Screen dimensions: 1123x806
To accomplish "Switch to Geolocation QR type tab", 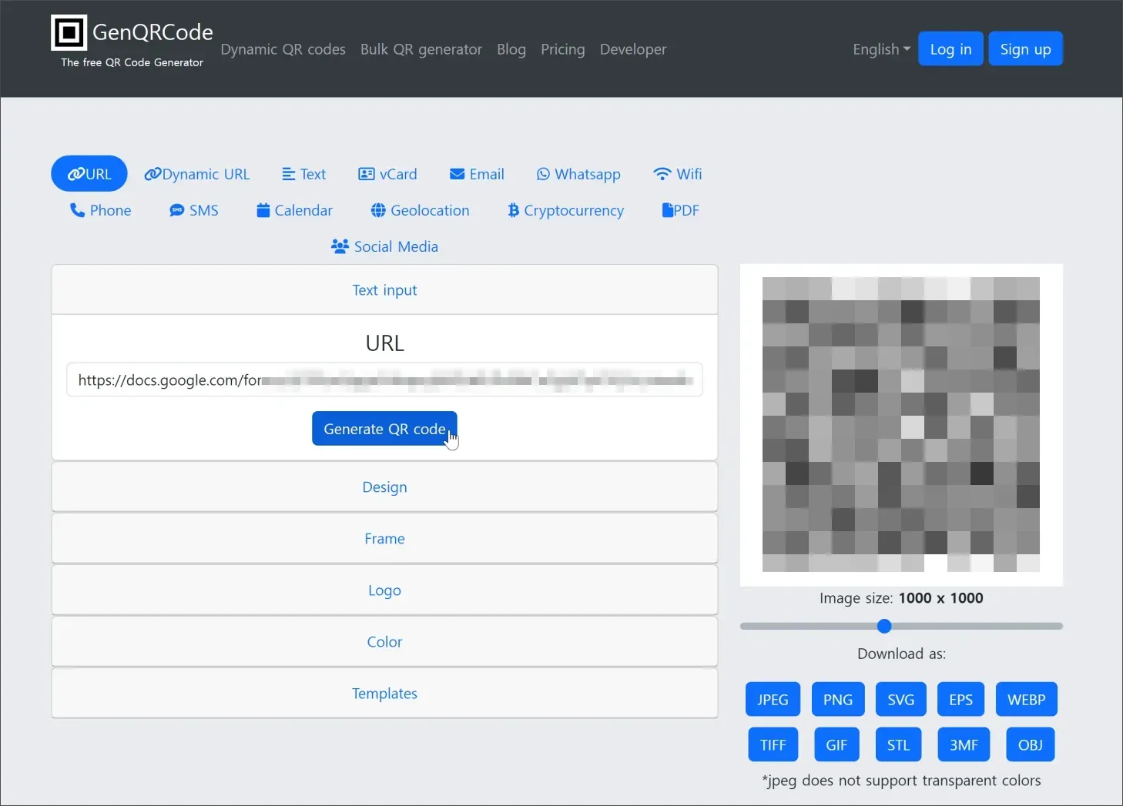I will tap(420, 210).
